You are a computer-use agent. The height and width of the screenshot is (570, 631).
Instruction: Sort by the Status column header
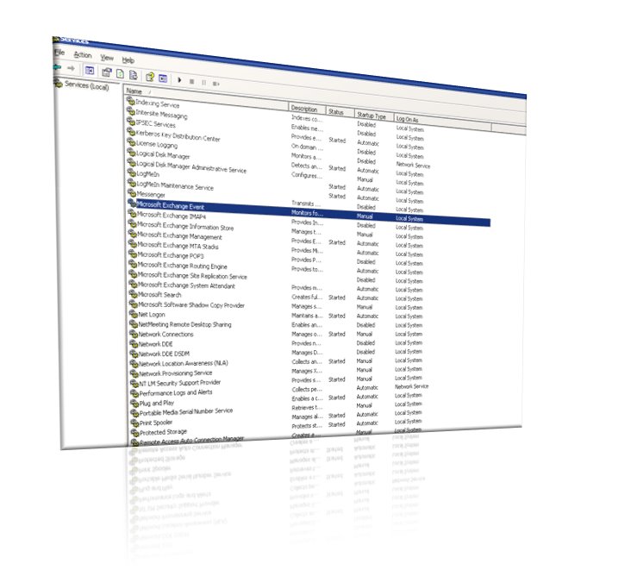coord(335,111)
